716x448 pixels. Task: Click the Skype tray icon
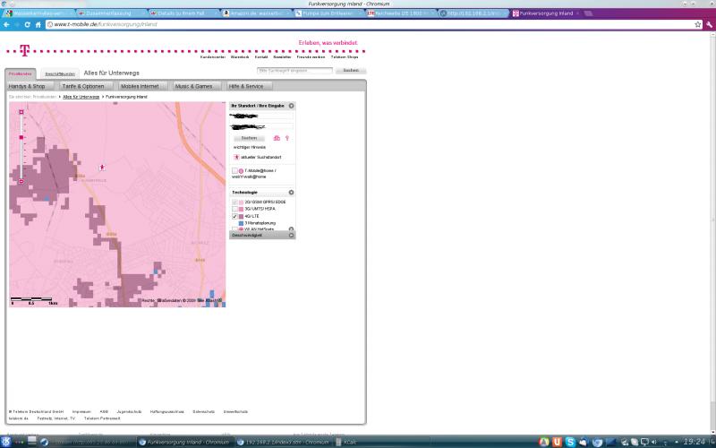(x=570, y=442)
